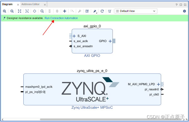
Task: Open diagram settings gear icon
Action: pos(185,11)
